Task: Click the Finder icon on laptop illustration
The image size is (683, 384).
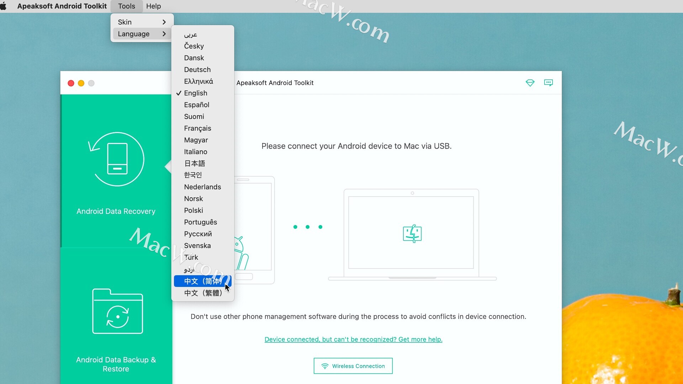Action: (x=412, y=234)
